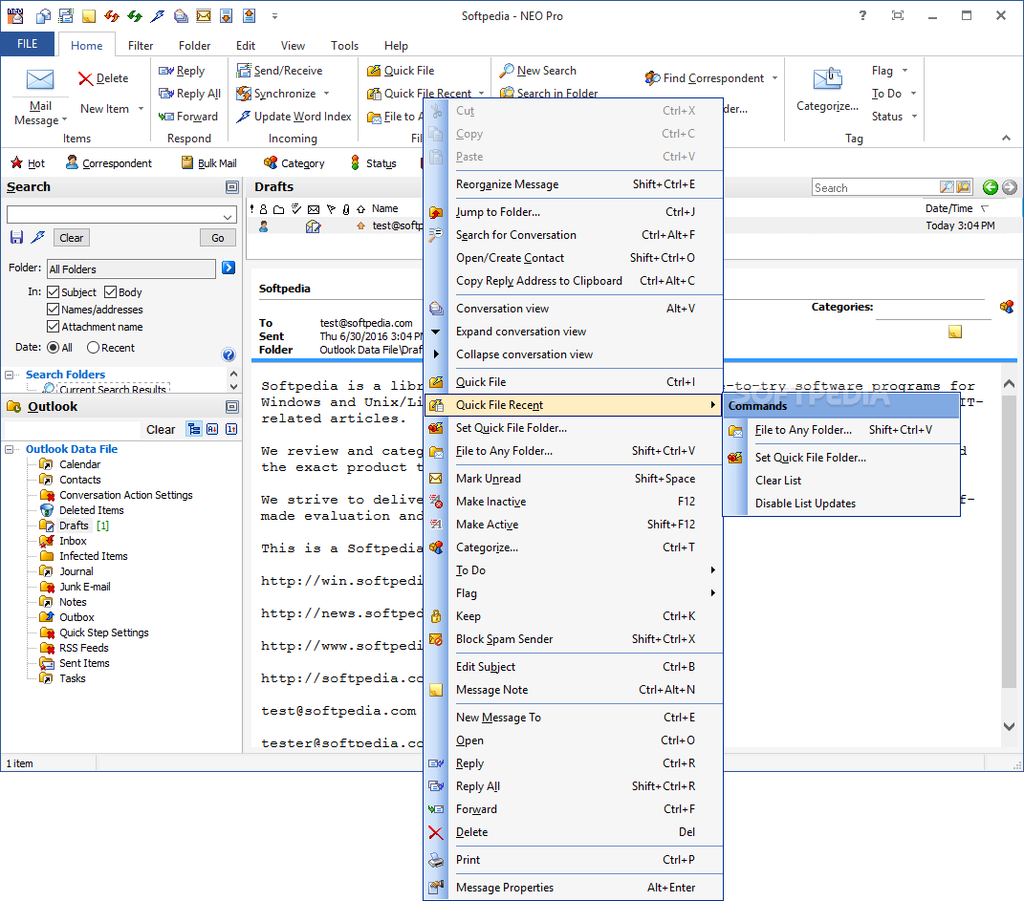Open the Deleted Items folder

click(x=92, y=510)
